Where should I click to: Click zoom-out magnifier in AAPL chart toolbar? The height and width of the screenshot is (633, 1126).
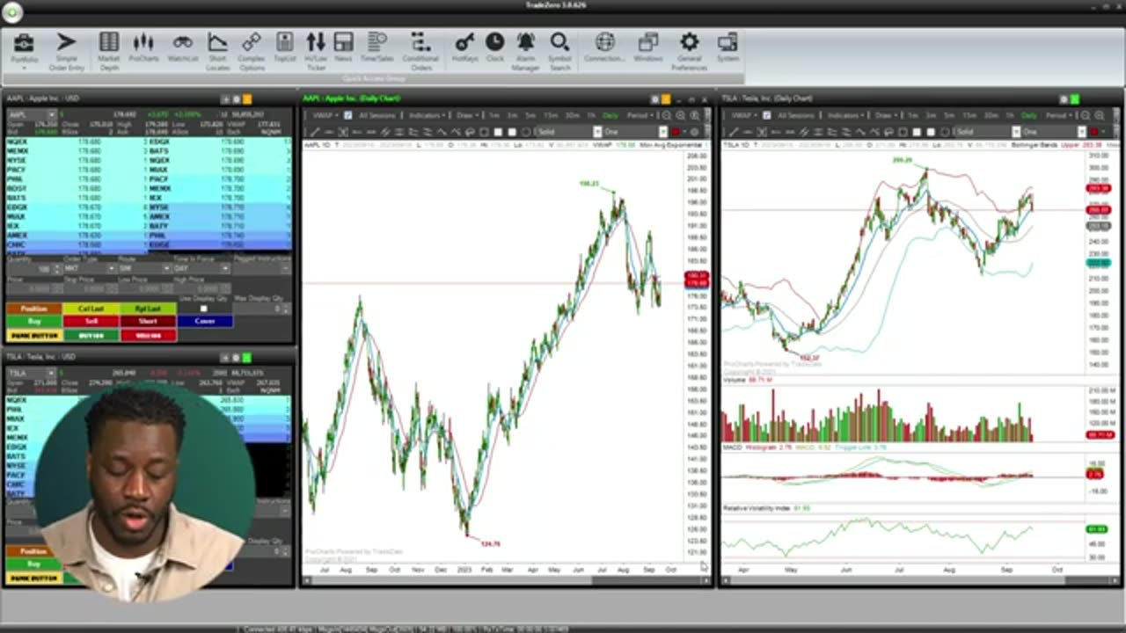tap(666, 115)
